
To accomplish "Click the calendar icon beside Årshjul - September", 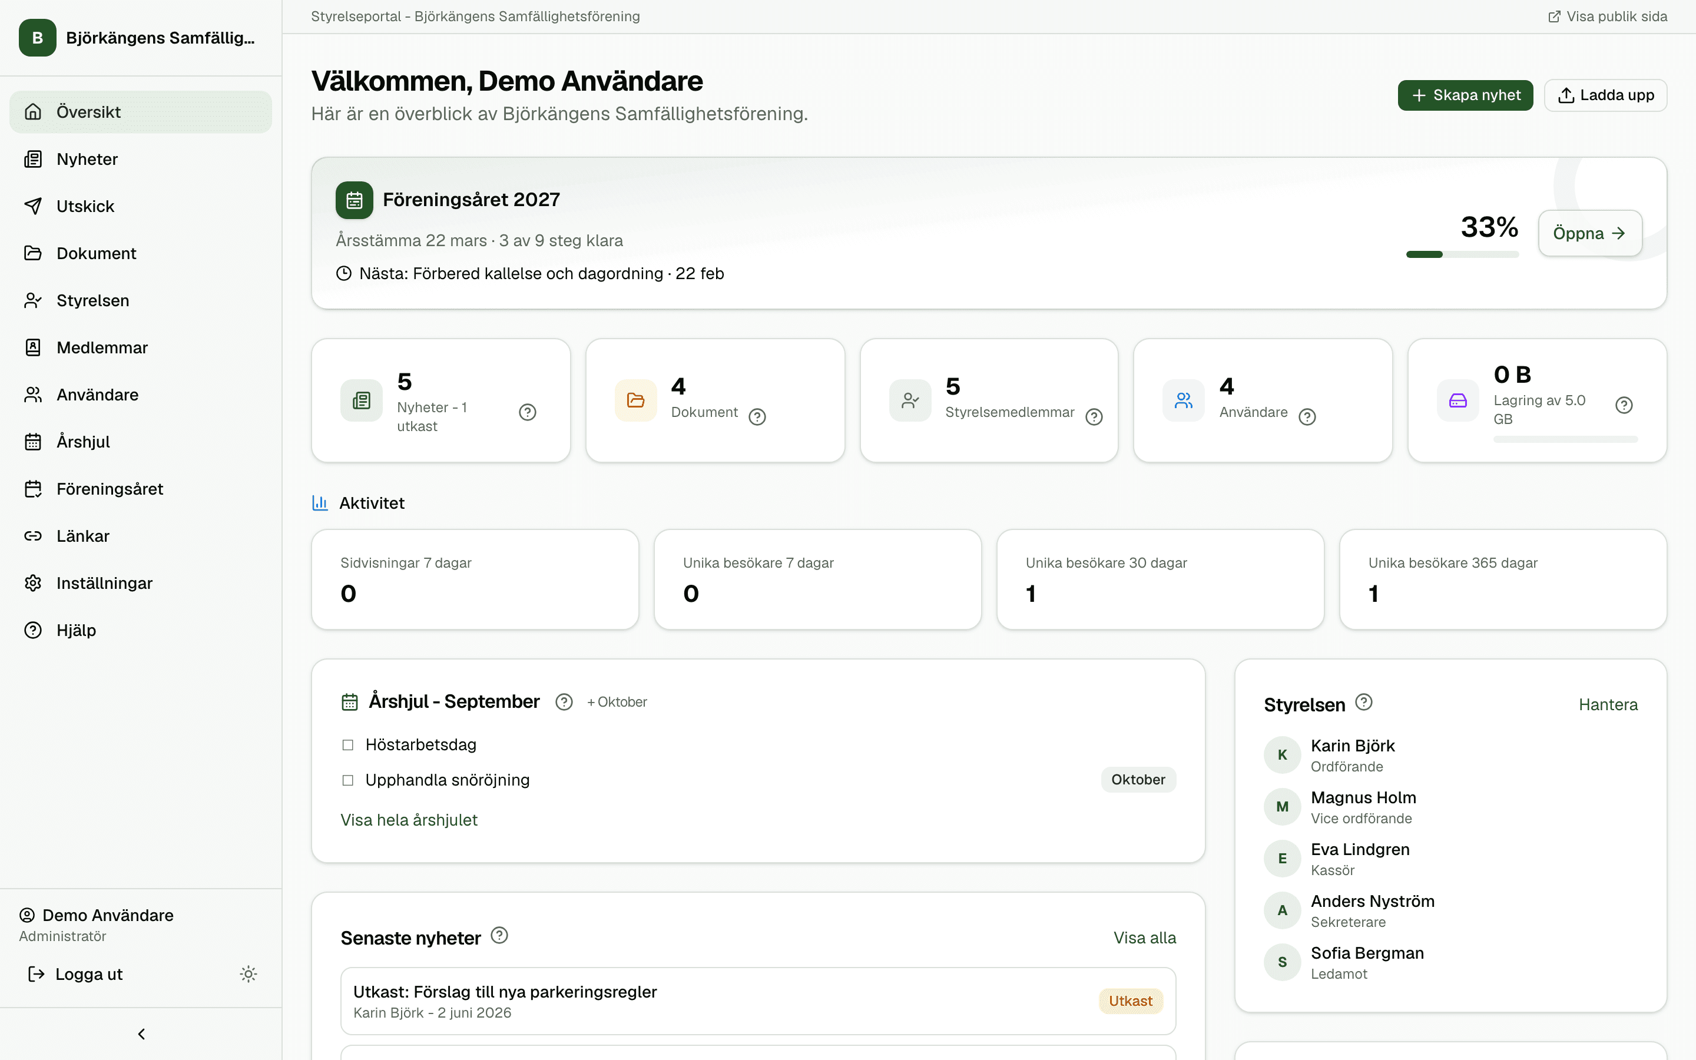I will click(x=350, y=702).
